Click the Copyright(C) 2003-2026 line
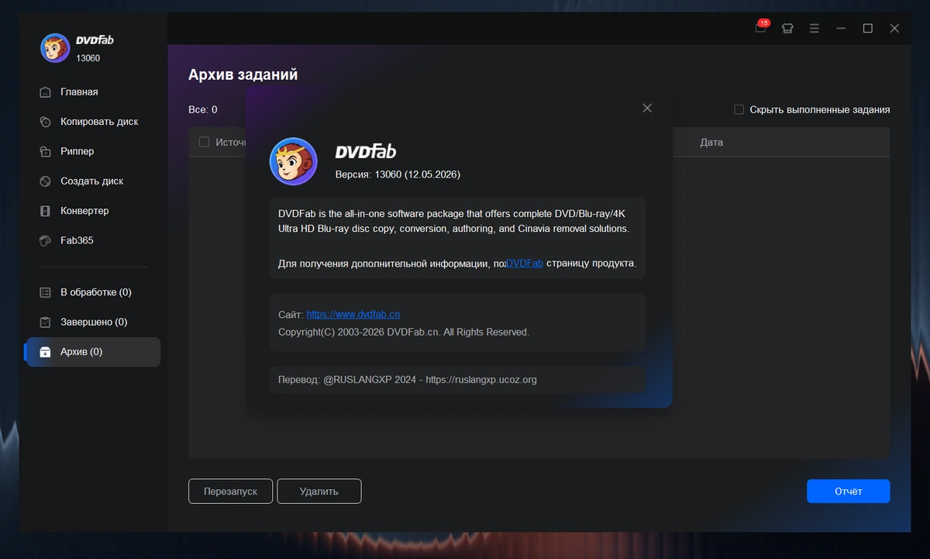930x559 pixels. click(x=404, y=332)
